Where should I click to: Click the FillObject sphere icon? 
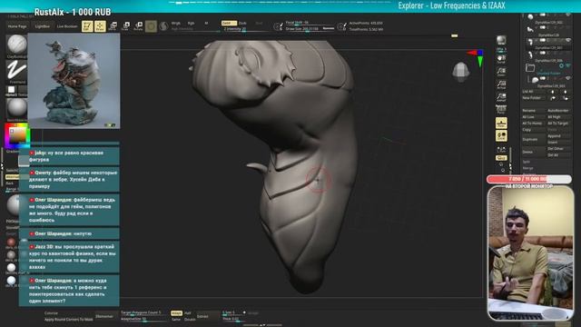(x=15, y=205)
